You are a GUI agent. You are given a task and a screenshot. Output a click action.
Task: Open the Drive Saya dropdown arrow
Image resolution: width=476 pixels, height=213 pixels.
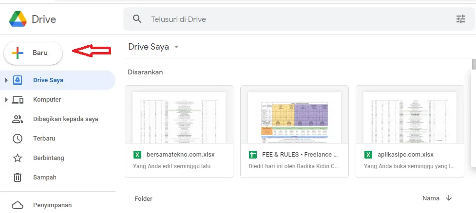click(176, 47)
